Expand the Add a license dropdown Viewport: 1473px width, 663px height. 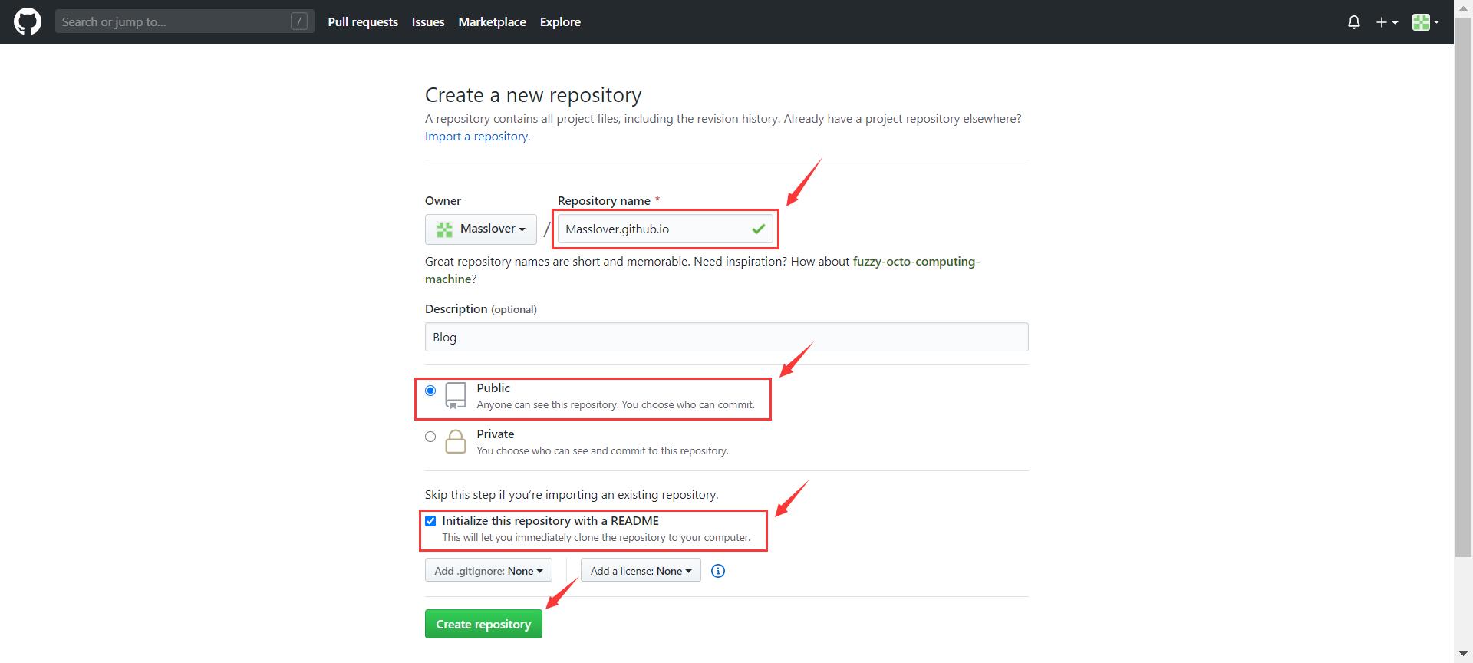coord(641,570)
